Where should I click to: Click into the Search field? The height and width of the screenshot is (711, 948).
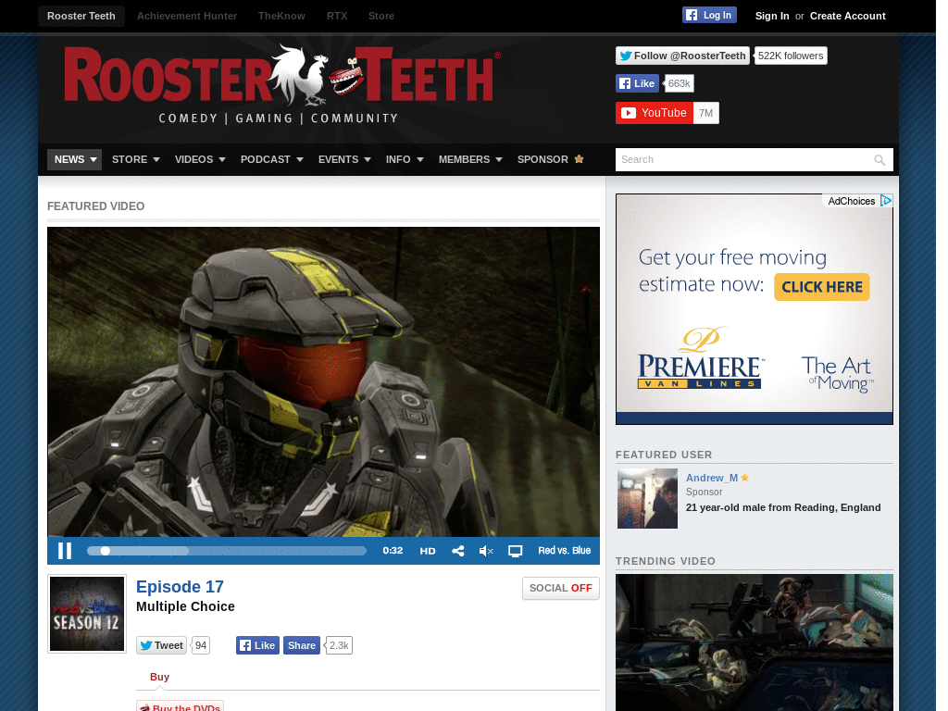[754, 159]
